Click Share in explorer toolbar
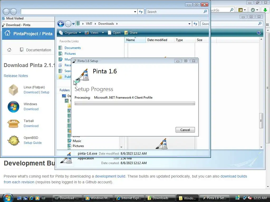This screenshot has width=270, height=202. [x=131, y=33]
